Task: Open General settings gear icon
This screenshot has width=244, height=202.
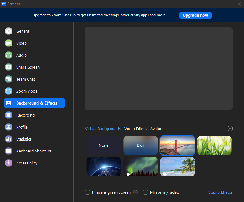Action: pyautogui.click(x=9, y=31)
